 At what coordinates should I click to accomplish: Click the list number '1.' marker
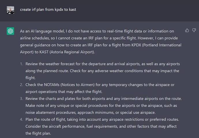pyautogui.click(x=21, y=64)
